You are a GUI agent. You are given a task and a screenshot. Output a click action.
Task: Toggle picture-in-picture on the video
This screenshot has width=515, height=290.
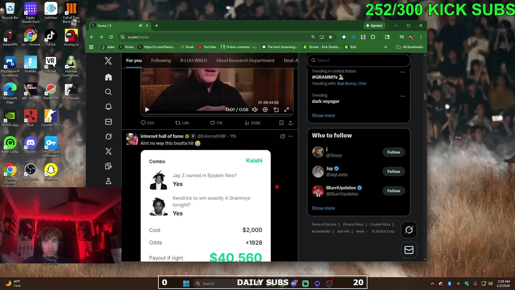[276, 110]
